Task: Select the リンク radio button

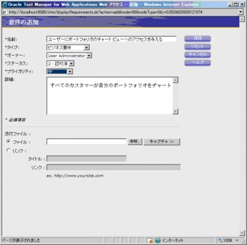Action: pos(9,150)
